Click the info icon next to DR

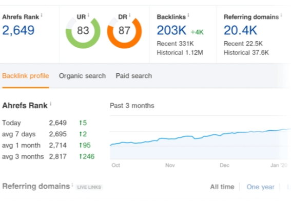tap(129, 15)
